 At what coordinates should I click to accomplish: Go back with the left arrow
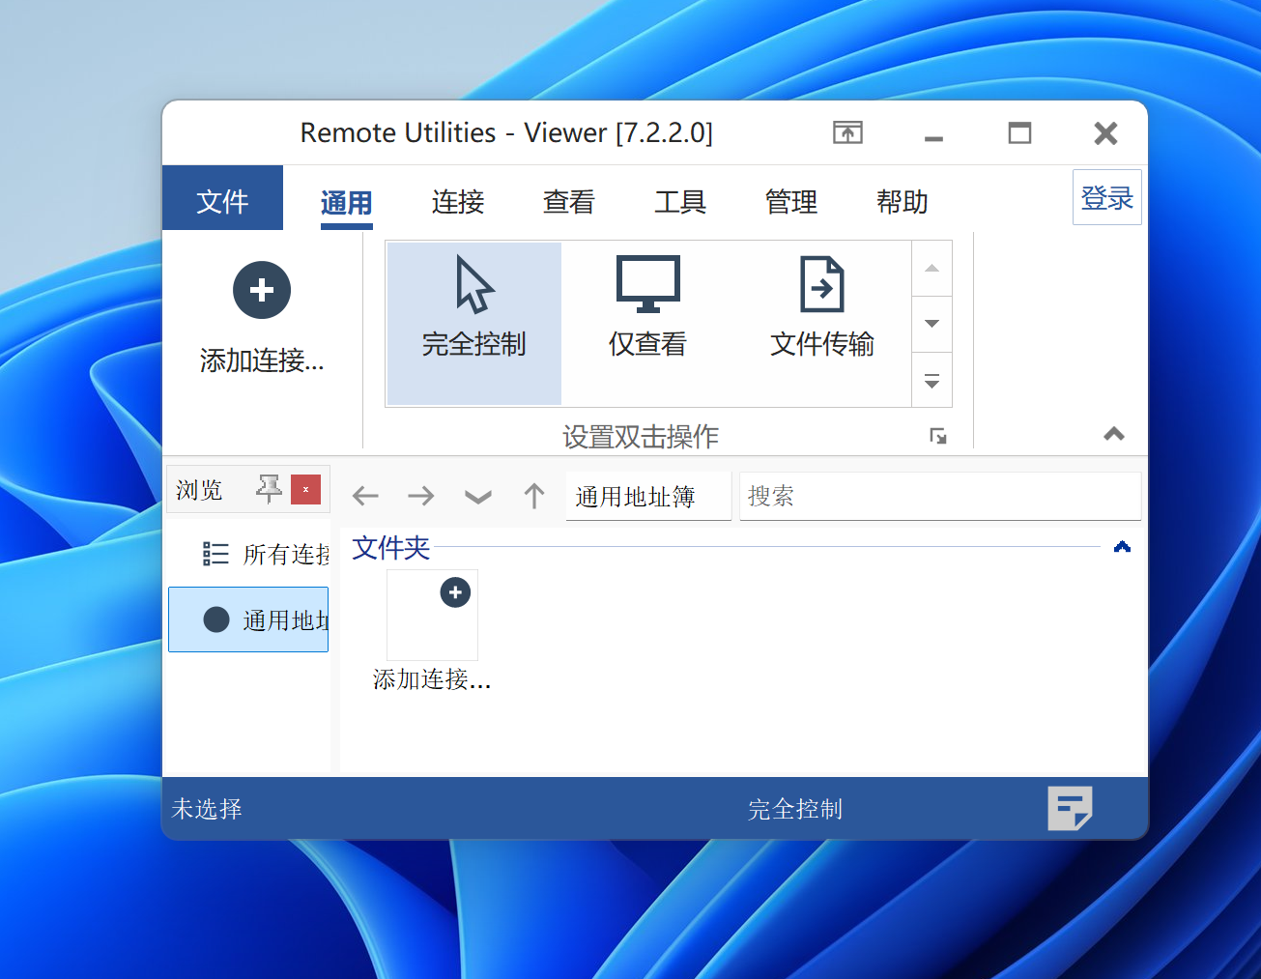365,497
